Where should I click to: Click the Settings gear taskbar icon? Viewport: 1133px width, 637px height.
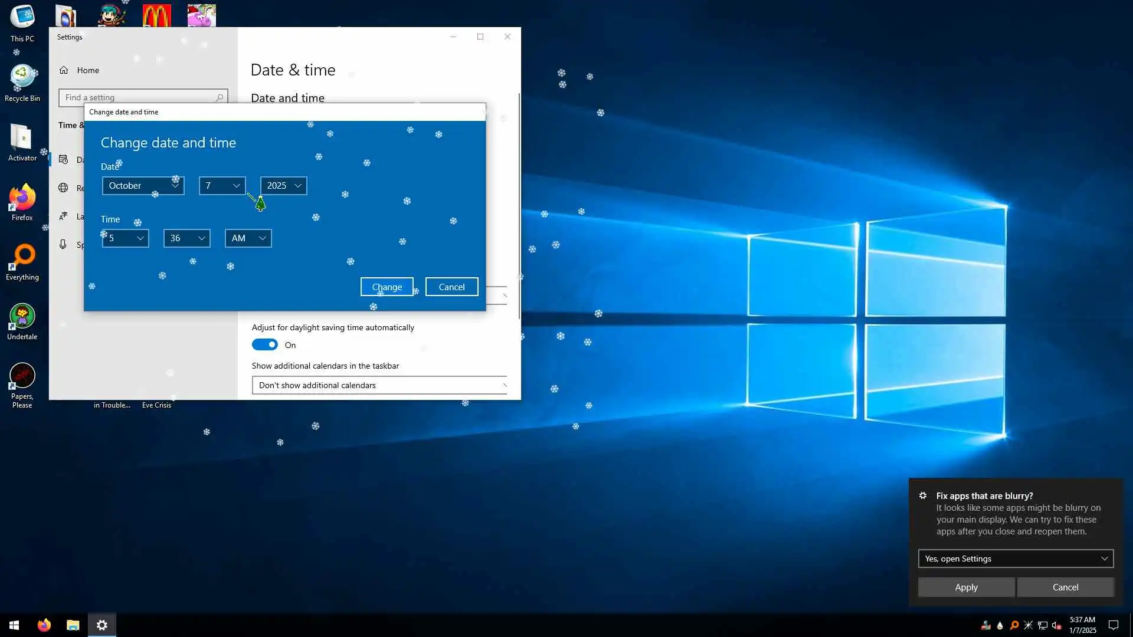click(x=102, y=625)
